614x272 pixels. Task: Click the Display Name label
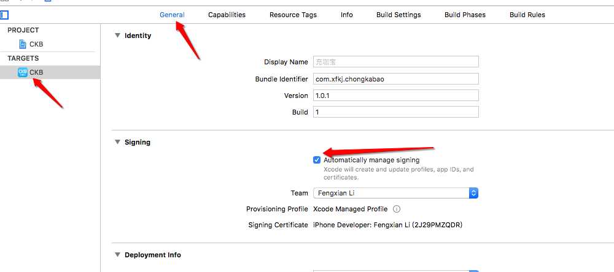[x=286, y=62]
